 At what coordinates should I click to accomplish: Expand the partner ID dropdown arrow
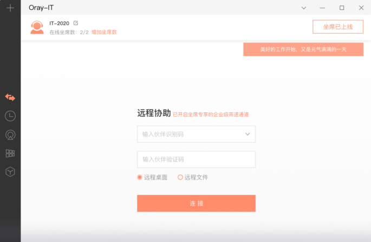tap(248, 134)
